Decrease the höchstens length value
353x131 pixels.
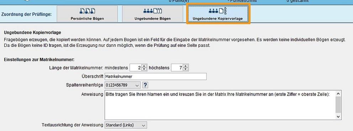point(185,69)
